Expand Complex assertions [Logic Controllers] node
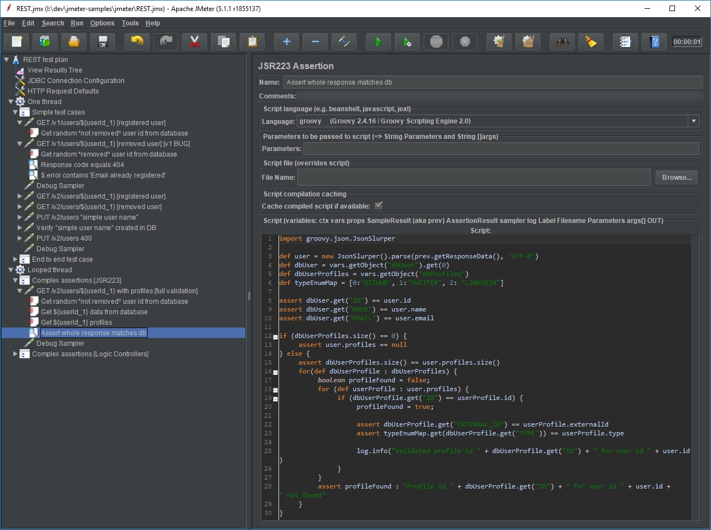 tap(16, 354)
